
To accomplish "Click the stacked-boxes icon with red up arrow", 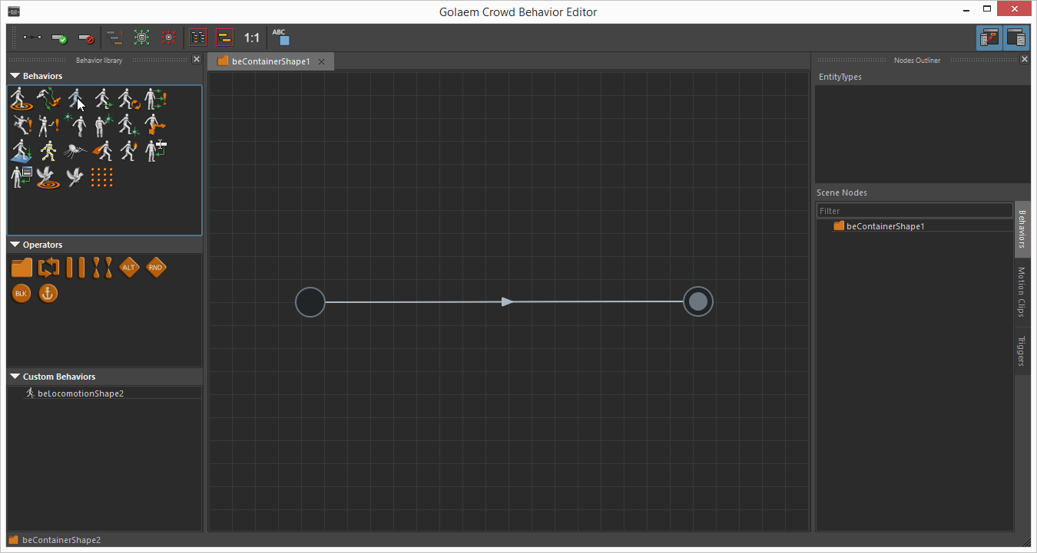I will 115,38.
